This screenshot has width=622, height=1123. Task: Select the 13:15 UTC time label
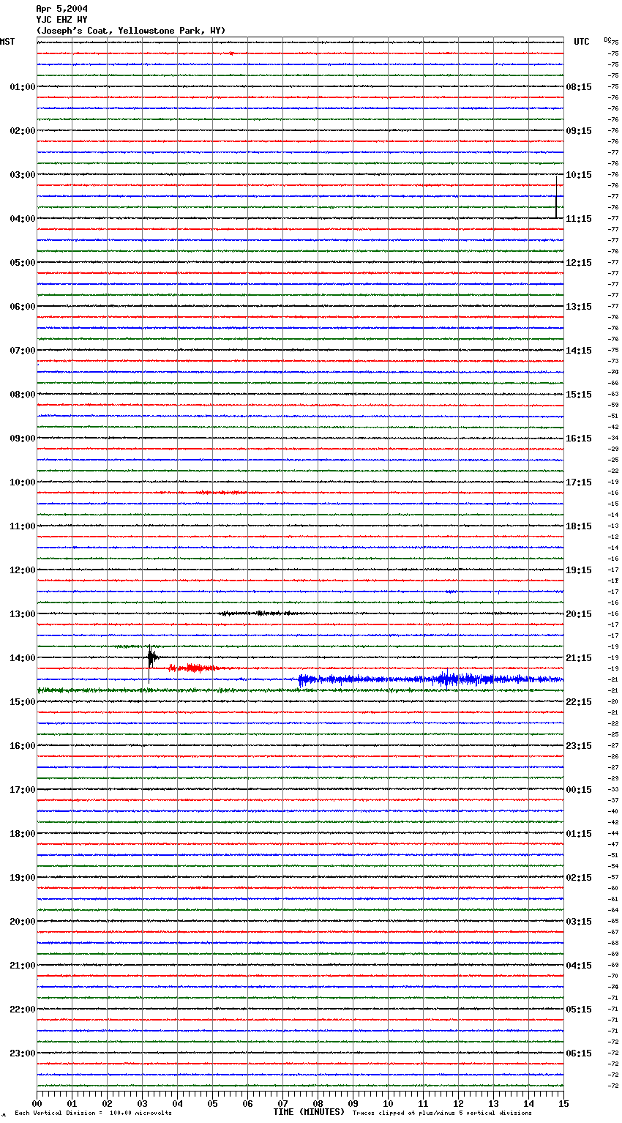579,307
